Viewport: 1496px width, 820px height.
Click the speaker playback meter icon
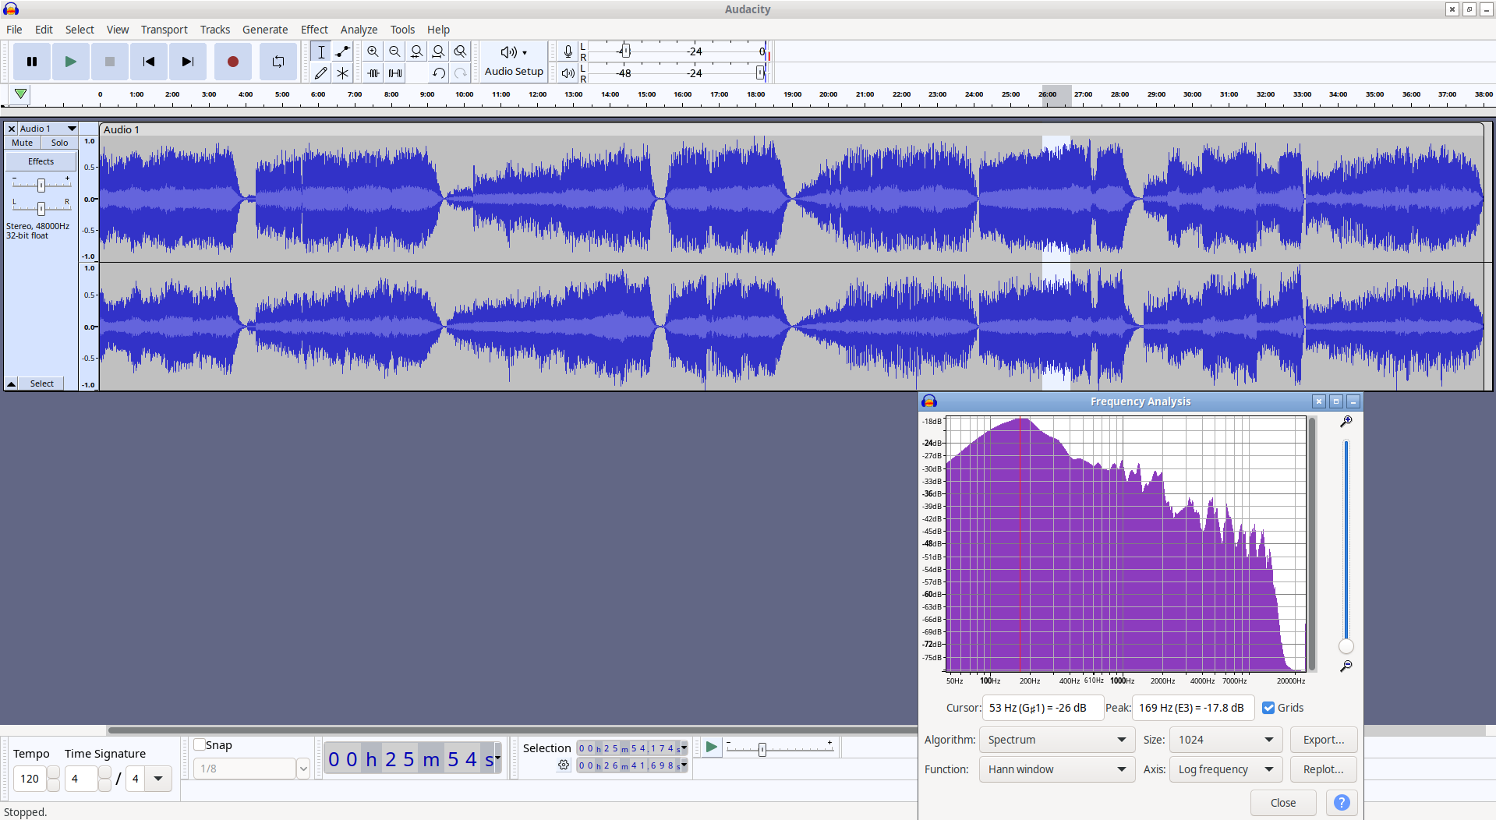click(568, 73)
